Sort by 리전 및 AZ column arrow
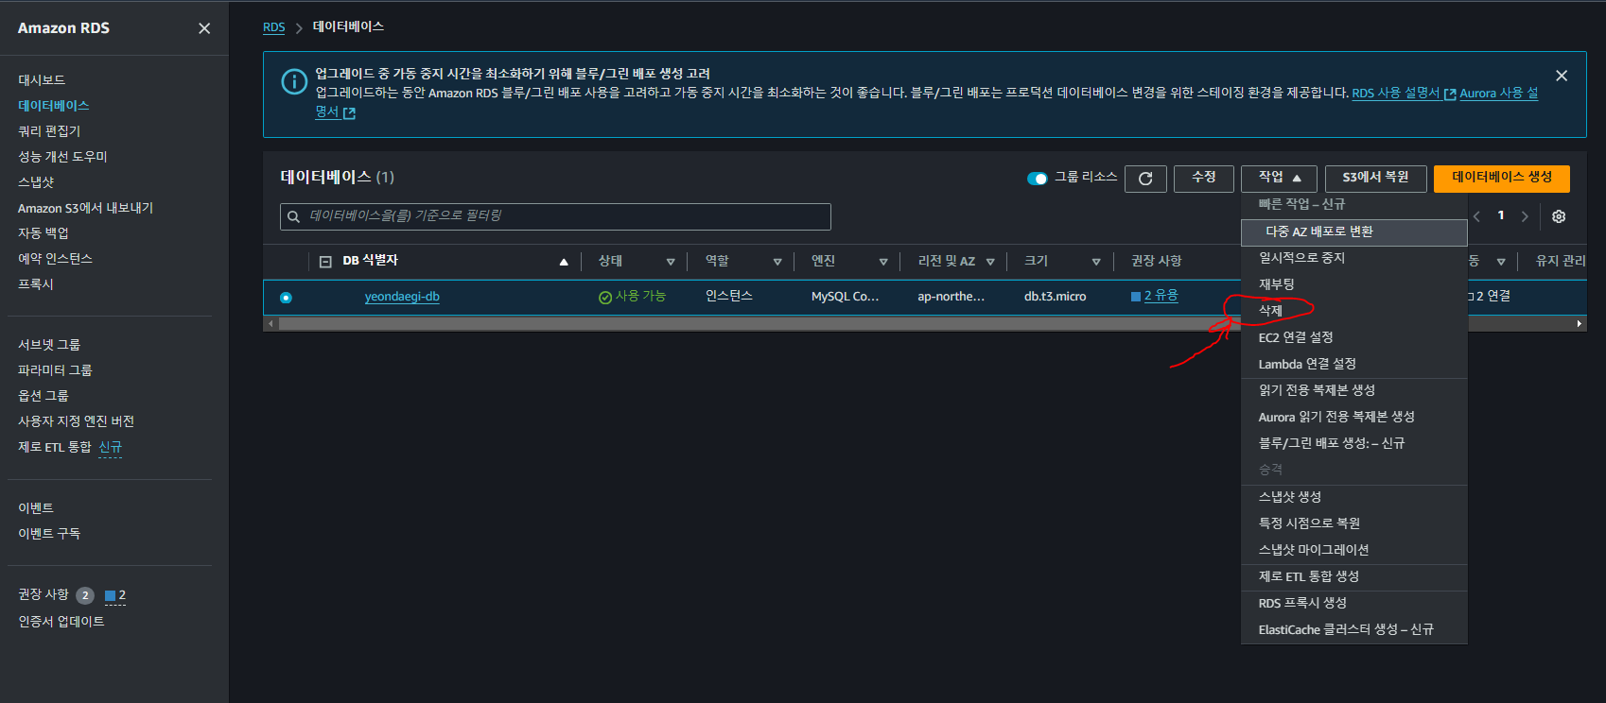Image resolution: width=1606 pixels, height=703 pixels. tap(990, 262)
